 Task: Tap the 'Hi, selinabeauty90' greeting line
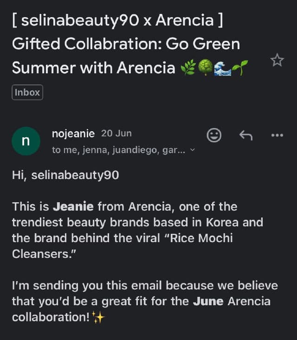point(65,175)
